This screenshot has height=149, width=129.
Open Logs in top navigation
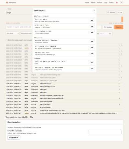[106, 3]
